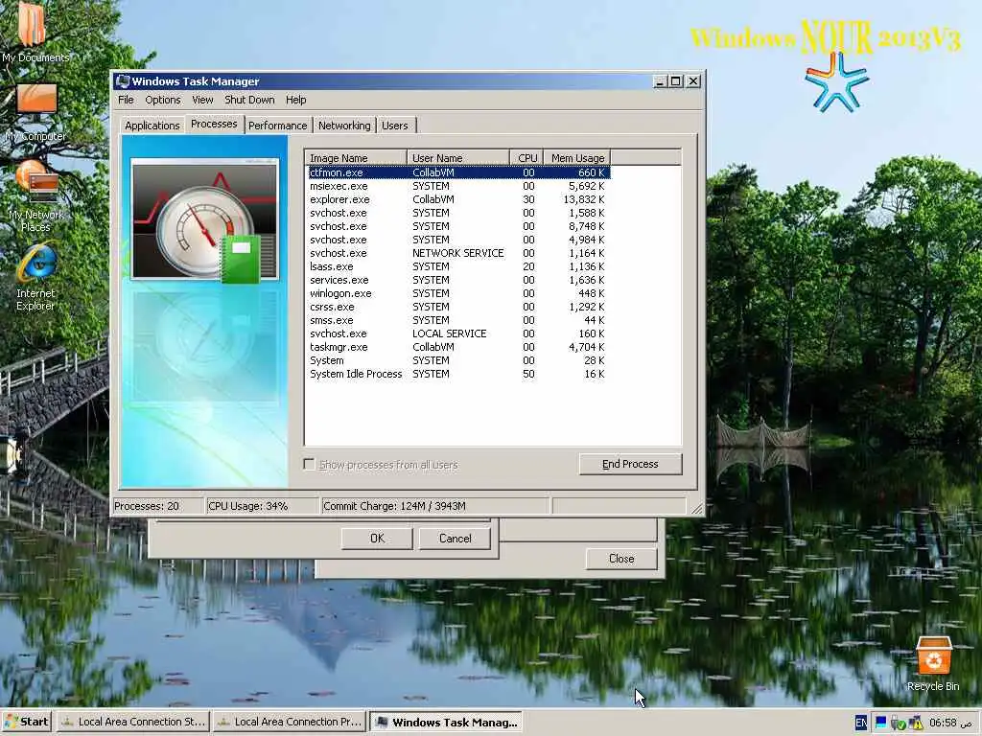Image resolution: width=982 pixels, height=736 pixels.
Task: Select the lsass.exe process
Action: 459,266
